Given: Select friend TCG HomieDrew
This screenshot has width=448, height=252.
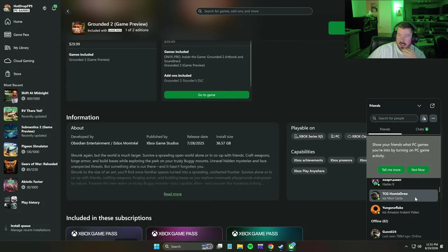Looking at the screenshot, I should pos(404,196).
